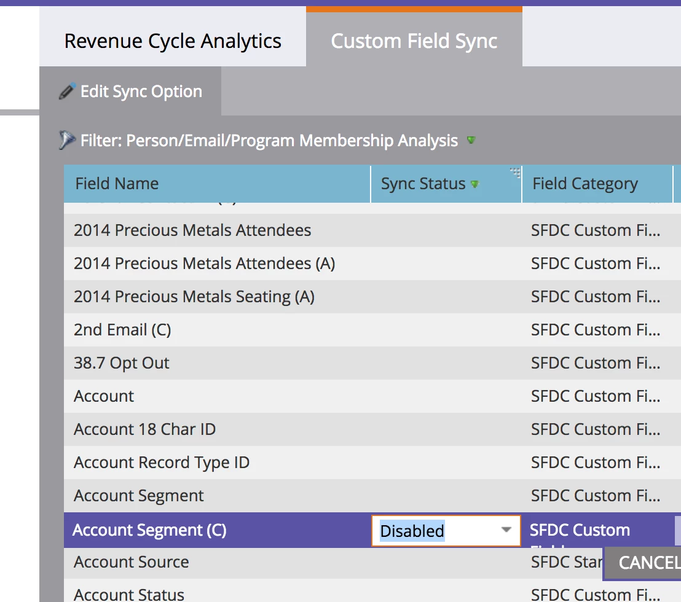Viewport: 681px width, 602px height.
Task: Click the Edit Sync Option button
Action: (x=130, y=91)
